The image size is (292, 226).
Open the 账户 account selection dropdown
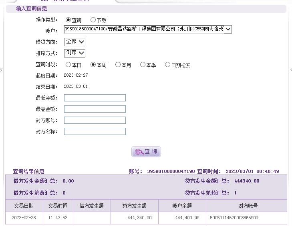click(x=147, y=29)
